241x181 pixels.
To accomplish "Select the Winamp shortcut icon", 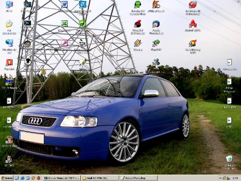I will click(x=137, y=43).
